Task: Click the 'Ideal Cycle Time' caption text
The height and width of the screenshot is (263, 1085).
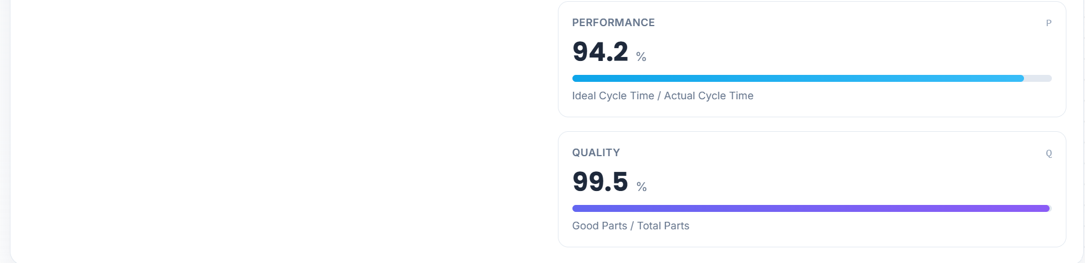Action: tap(613, 96)
